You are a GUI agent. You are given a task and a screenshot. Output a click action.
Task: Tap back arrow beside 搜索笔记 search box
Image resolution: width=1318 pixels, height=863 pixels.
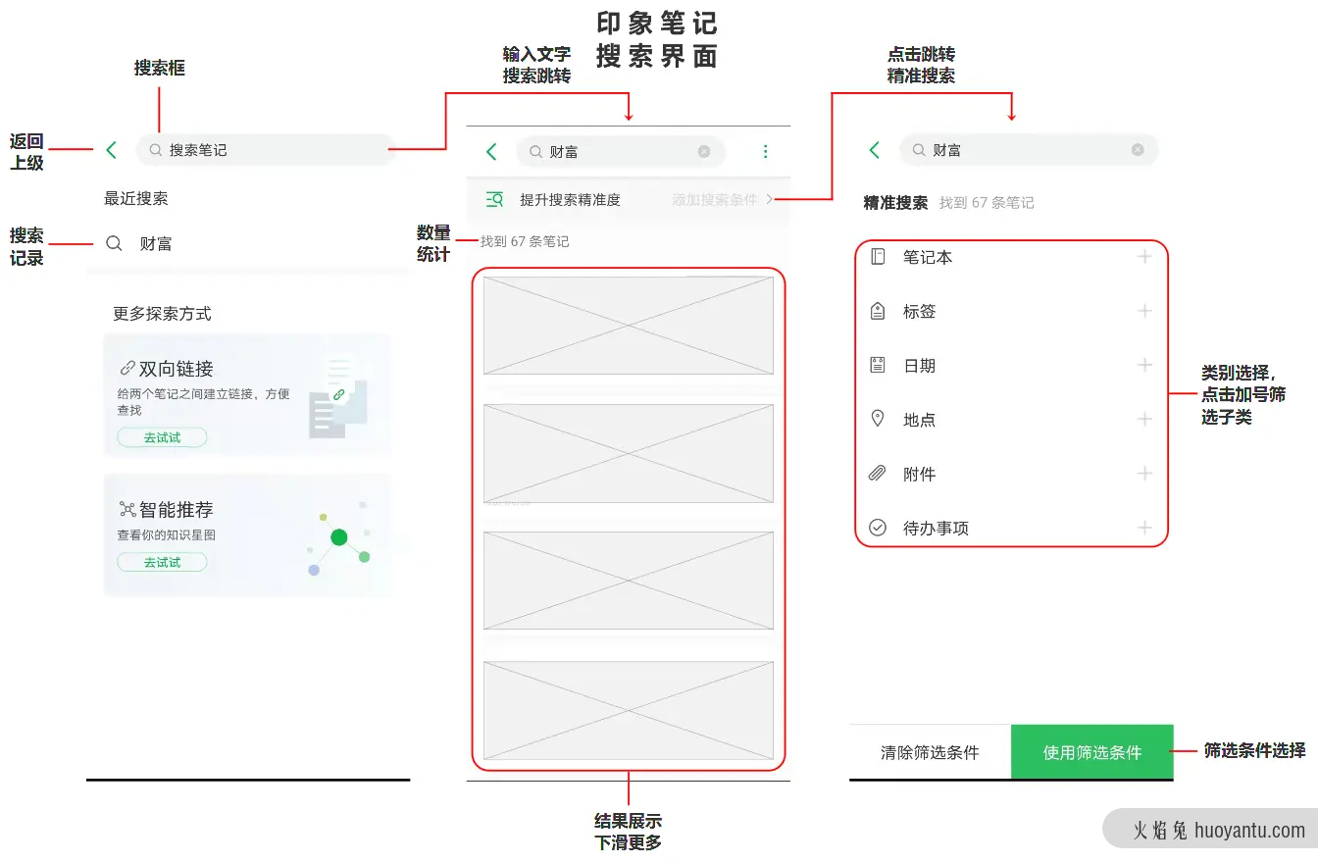pos(111,150)
